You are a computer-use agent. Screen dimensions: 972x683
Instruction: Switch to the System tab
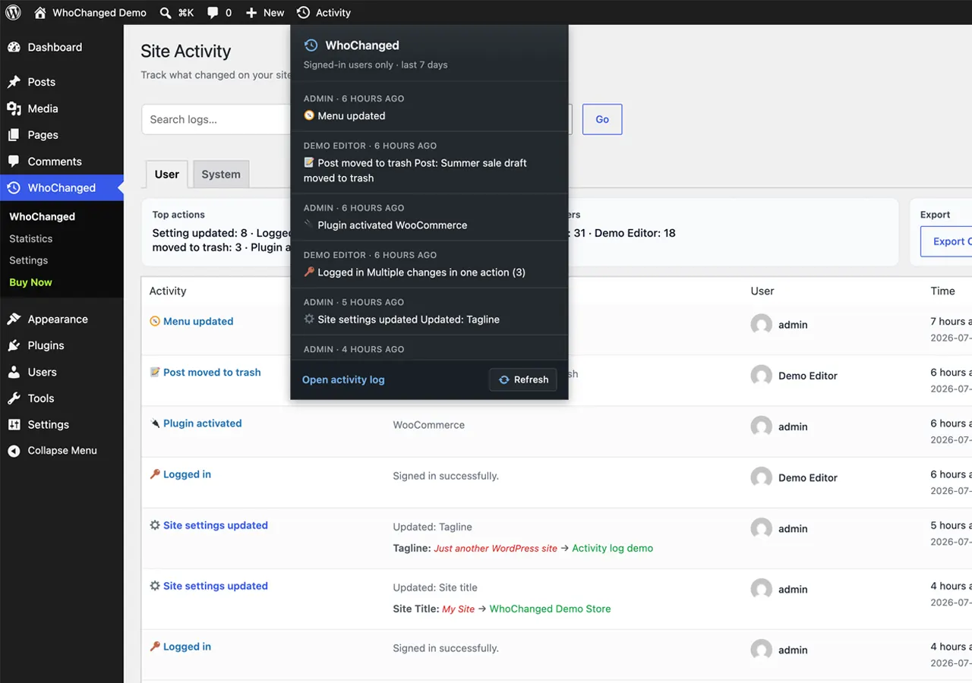coord(221,174)
